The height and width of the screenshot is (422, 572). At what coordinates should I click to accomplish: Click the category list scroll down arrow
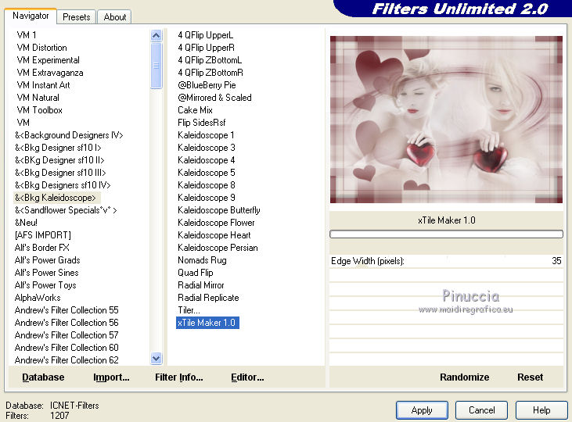pyautogui.click(x=156, y=358)
